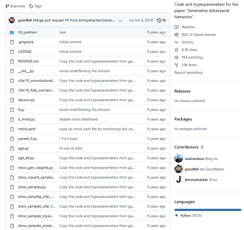Open the Tags view via tag icon

(30, 6)
